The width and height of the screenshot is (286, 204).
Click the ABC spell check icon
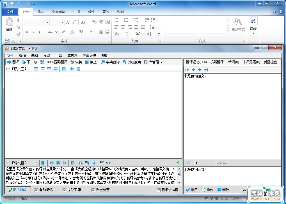click(x=102, y=162)
